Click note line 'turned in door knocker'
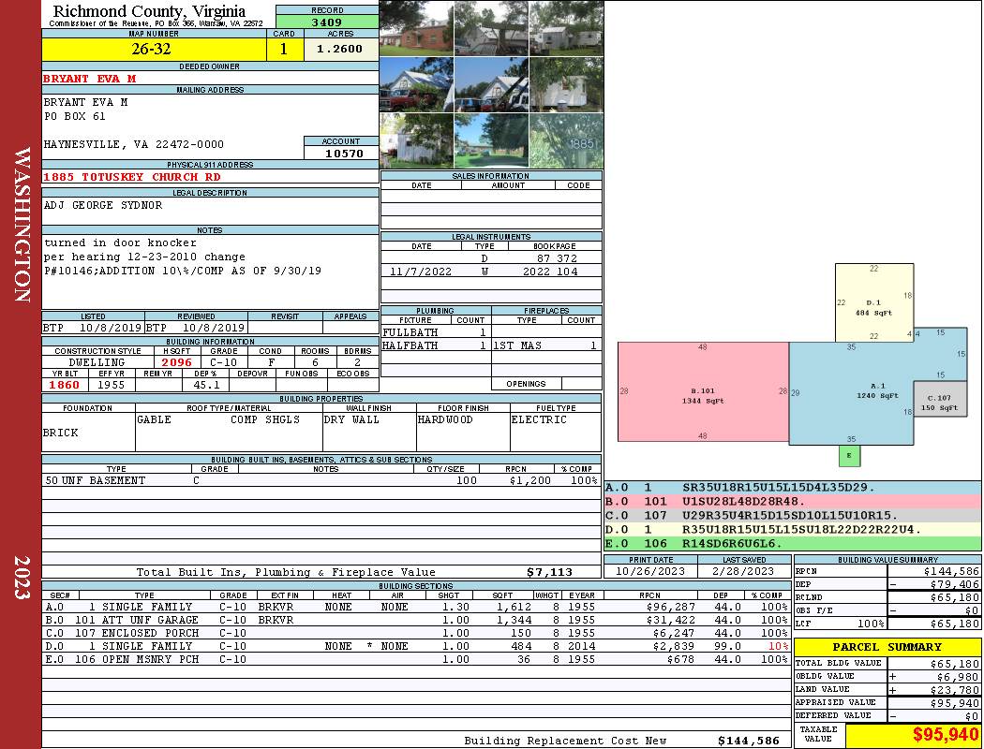Viewport: 984px width, 749px height. click(x=120, y=242)
